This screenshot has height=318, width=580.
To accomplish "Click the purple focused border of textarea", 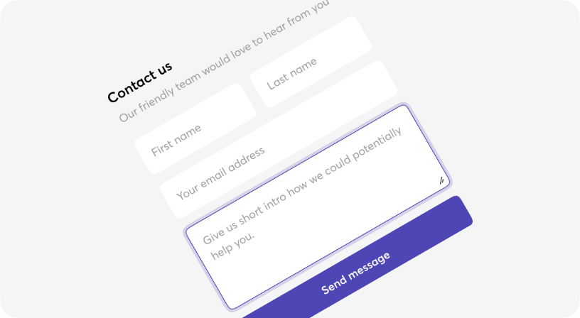I will (x=295, y=168).
